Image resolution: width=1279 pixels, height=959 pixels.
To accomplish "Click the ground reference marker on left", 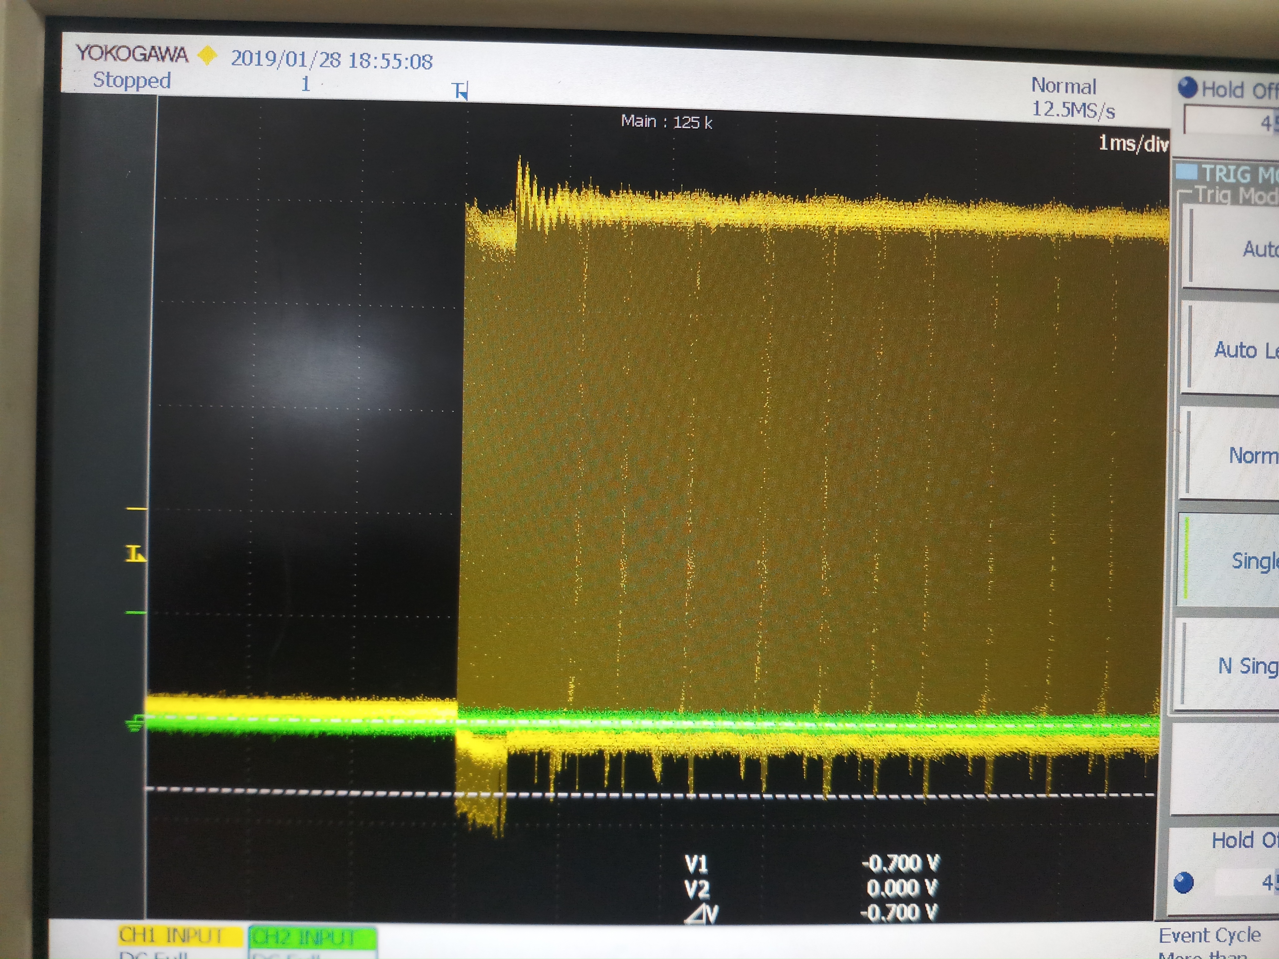I will (135, 723).
